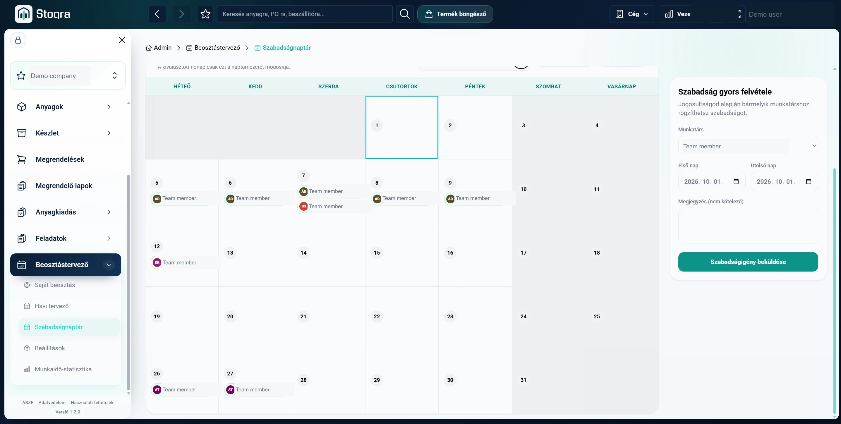Screen dimensions: 841x424
Task: Expand the Feladatok menu chevron
Action: tap(109, 238)
